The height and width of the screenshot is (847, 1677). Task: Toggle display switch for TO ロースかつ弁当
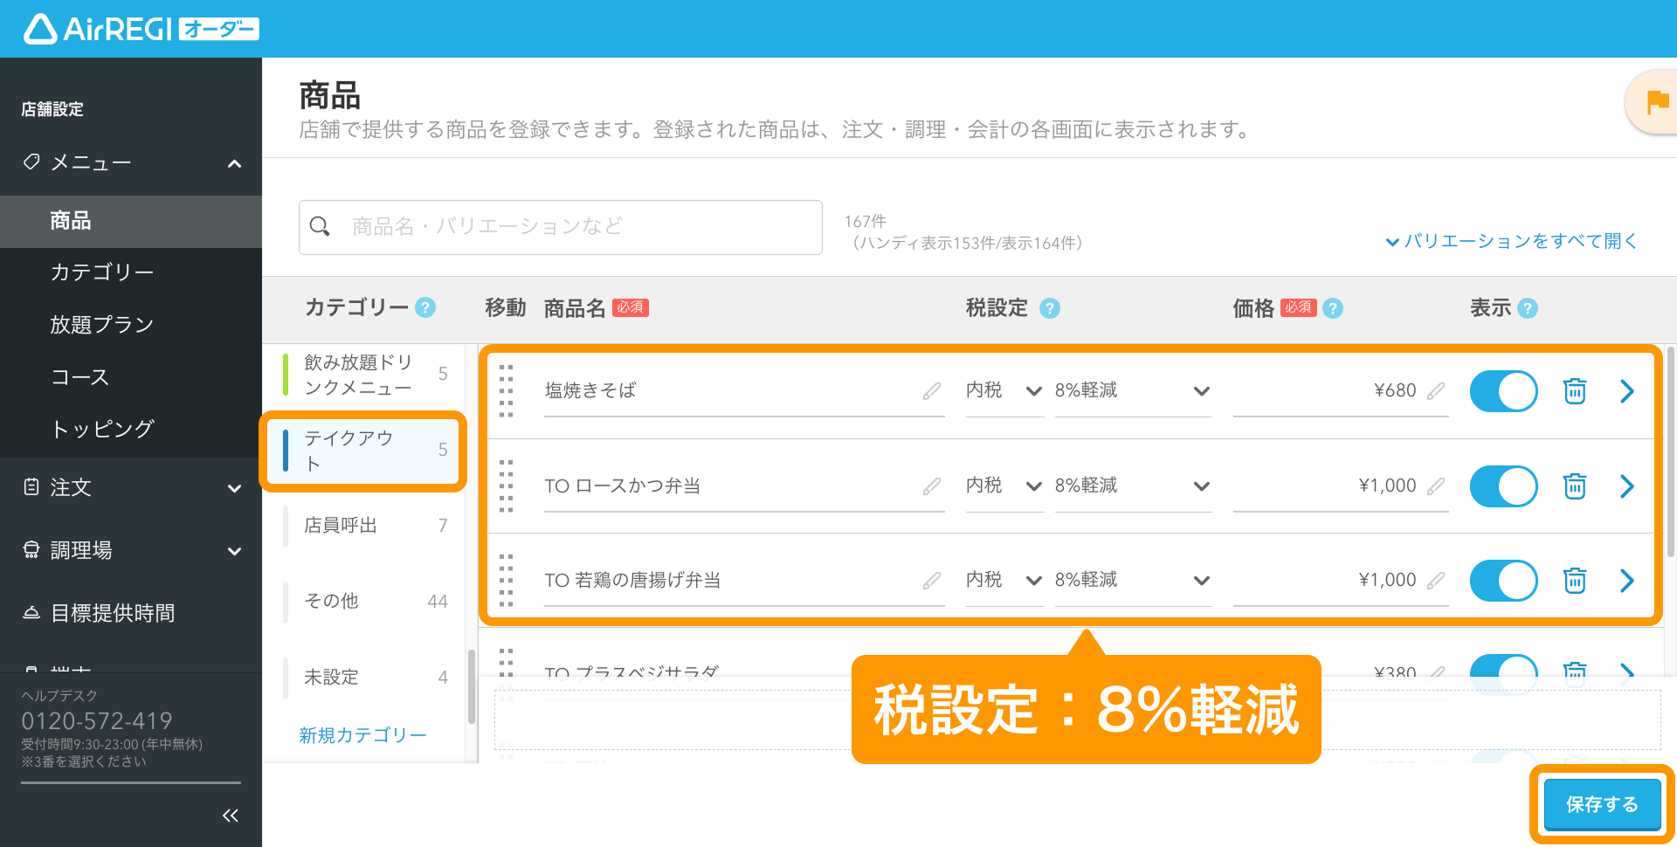(1503, 486)
